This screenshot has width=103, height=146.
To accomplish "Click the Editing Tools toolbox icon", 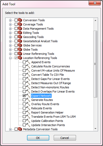I will [20, 33].
